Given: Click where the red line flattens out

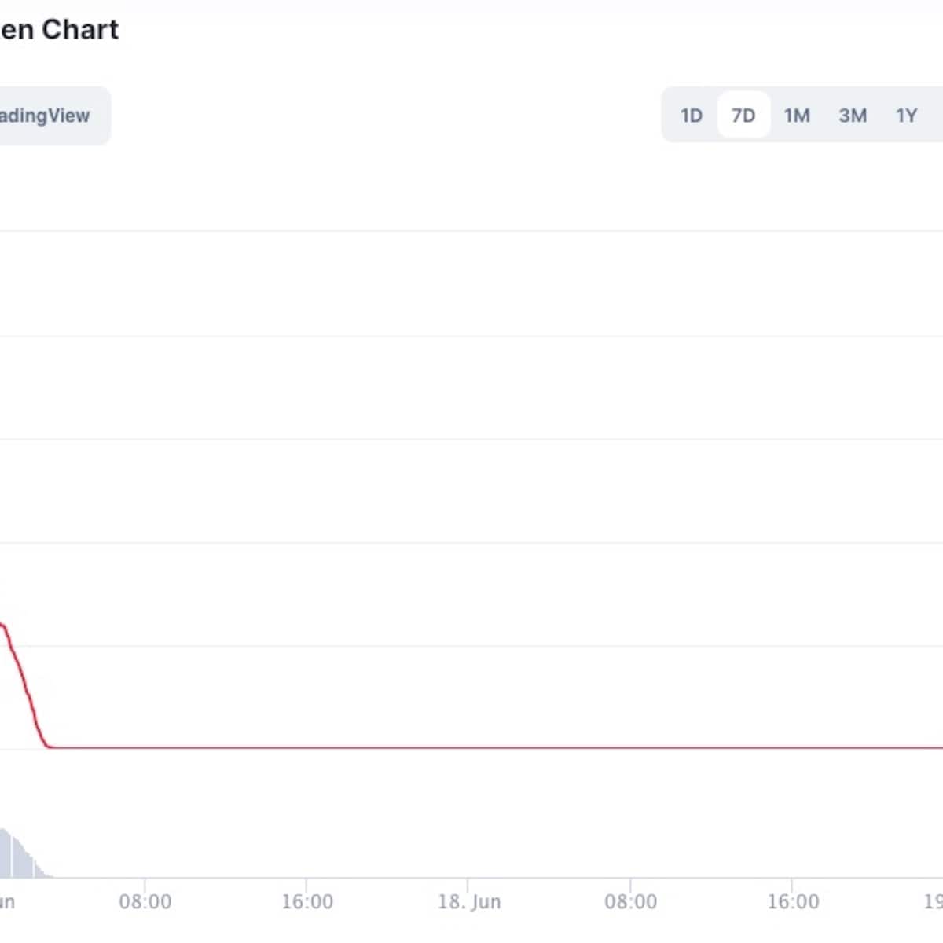Looking at the screenshot, I should pyautogui.click(x=50, y=747).
